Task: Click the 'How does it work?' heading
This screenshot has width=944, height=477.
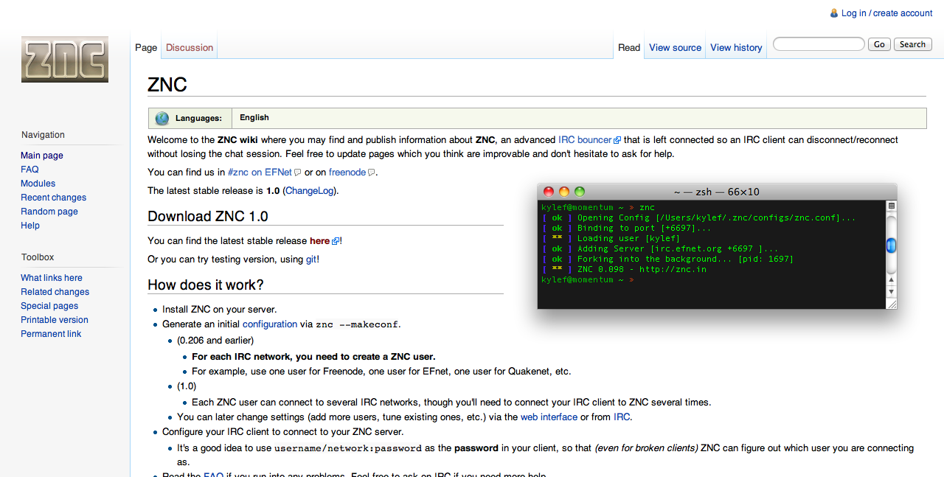Action: point(206,285)
